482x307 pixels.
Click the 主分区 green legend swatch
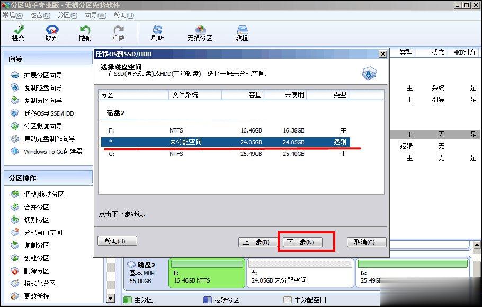pos(127,300)
